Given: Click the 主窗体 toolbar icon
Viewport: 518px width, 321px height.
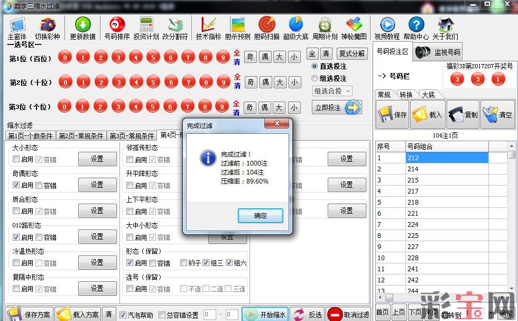Looking at the screenshot, I should (x=17, y=29).
